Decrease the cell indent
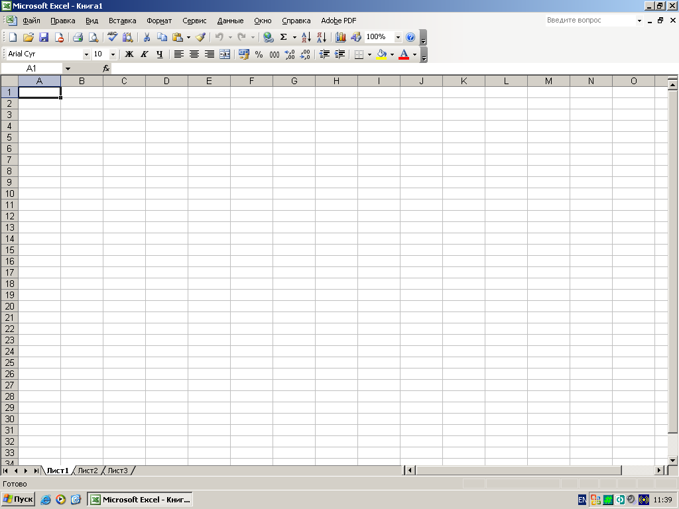 (324, 54)
